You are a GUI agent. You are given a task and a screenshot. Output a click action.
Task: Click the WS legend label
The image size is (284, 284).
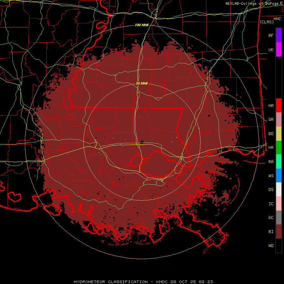271,176
